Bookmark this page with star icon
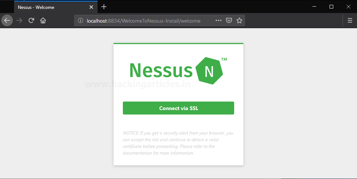 point(239,20)
